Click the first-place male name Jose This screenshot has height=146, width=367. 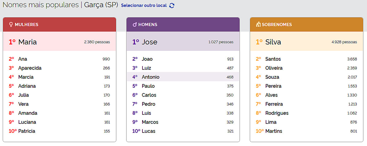(150, 42)
